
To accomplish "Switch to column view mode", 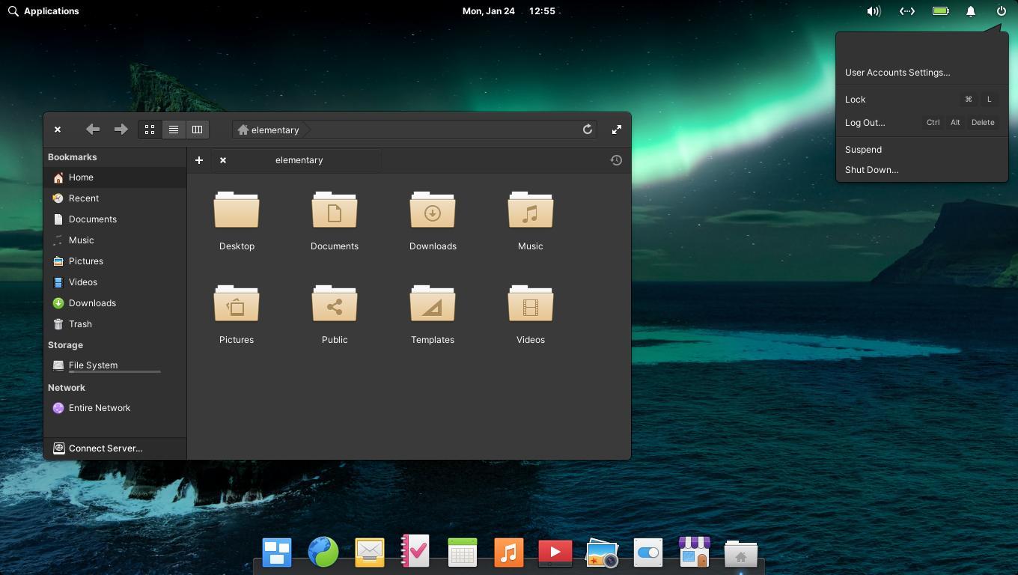I will coord(197,130).
